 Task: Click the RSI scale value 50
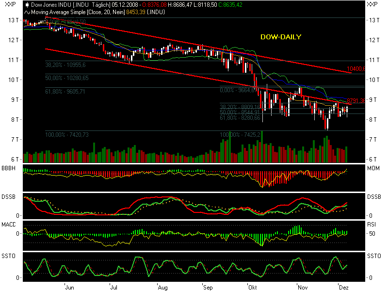(x=372, y=234)
